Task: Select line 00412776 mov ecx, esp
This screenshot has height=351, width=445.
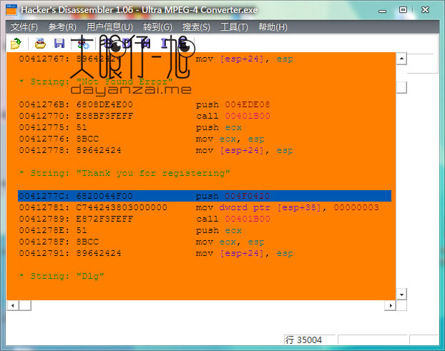Action: point(142,139)
